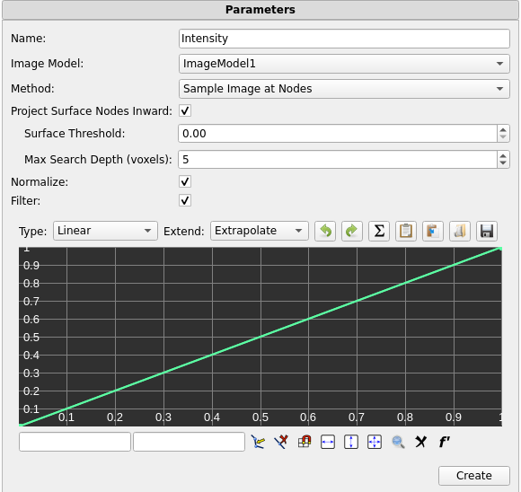Screen dimensions: 521x492
Task: Open the Method dropdown
Action: click(344, 89)
